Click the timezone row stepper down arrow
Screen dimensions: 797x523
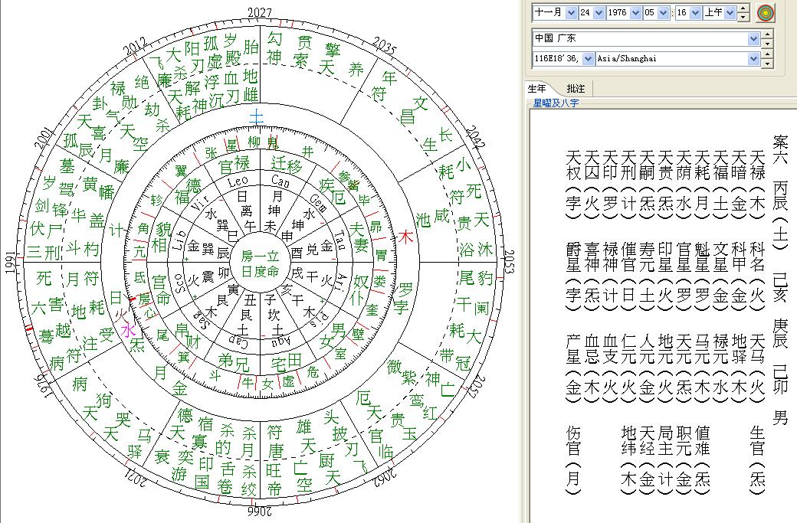tap(767, 63)
